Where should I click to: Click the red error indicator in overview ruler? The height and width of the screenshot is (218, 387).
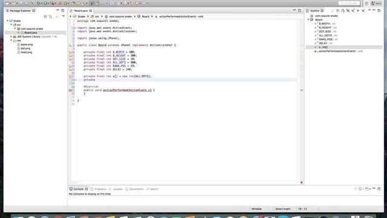point(301,90)
